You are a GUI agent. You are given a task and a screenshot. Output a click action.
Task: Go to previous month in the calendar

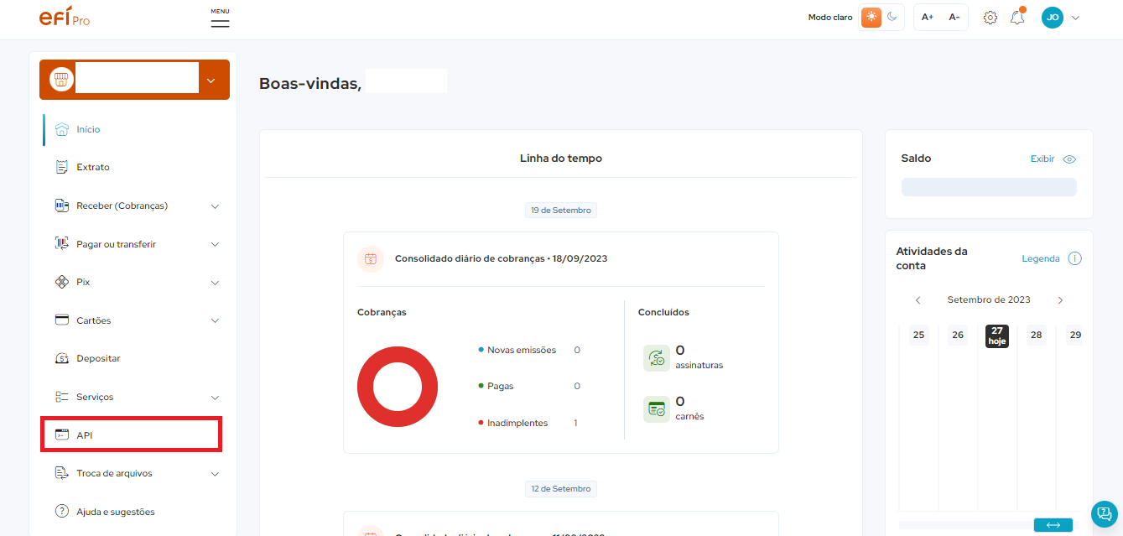click(x=918, y=300)
